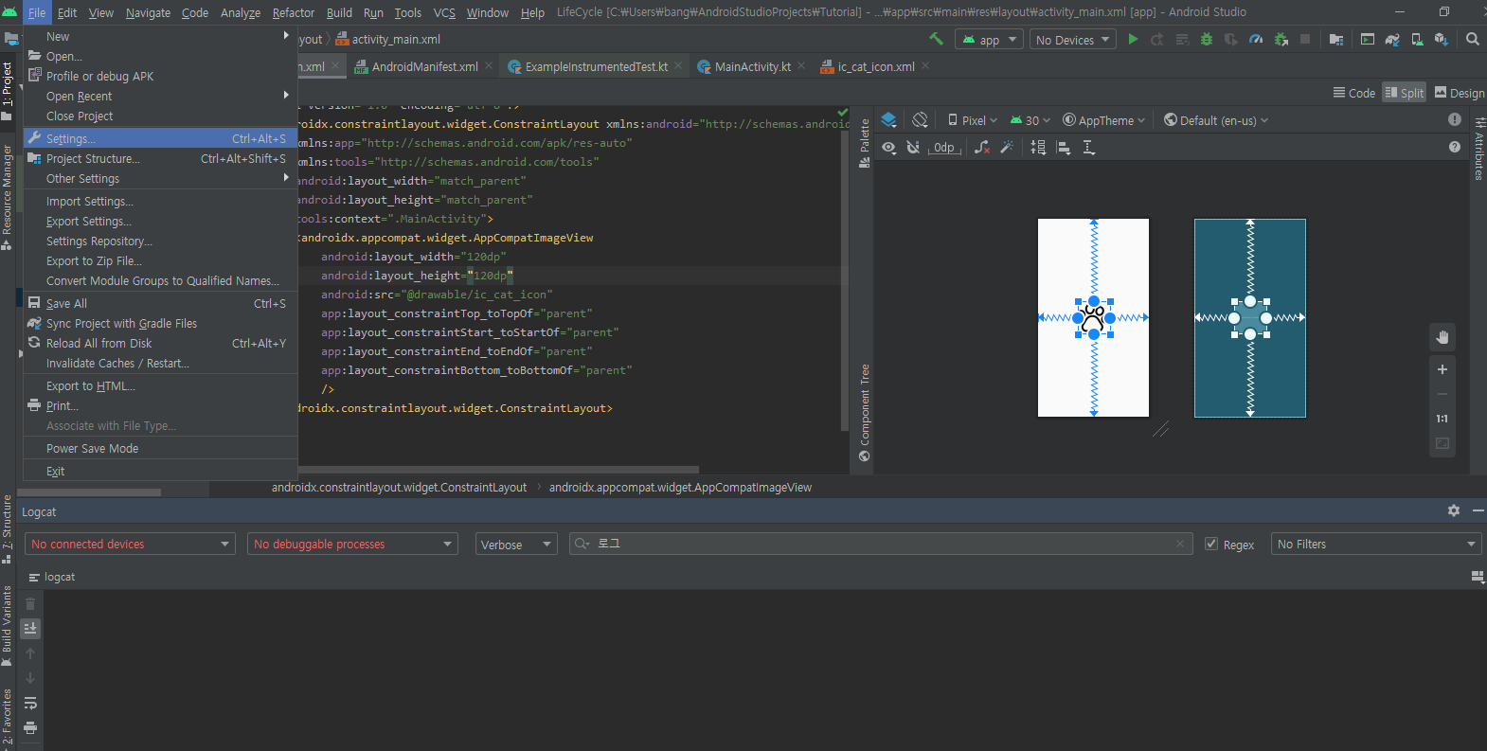Select the Pan hand tool
Image resolution: width=1487 pixels, height=751 pixels.
pyautogui.click(x=1442, y=336)
